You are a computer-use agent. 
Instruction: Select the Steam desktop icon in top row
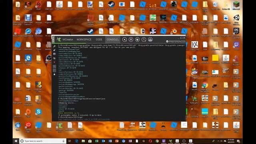coord(111,6)
